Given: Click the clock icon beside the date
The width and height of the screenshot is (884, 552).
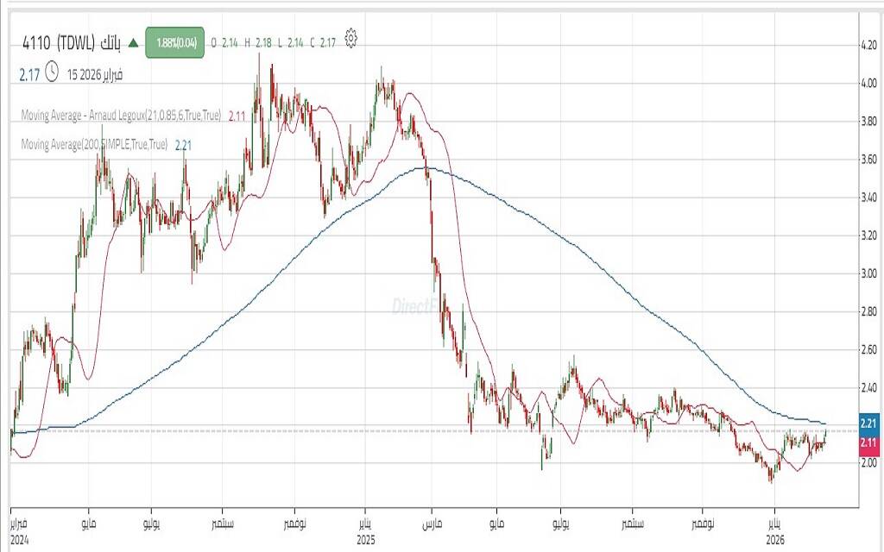Looking at the screenshot, I should coord(51,73).
